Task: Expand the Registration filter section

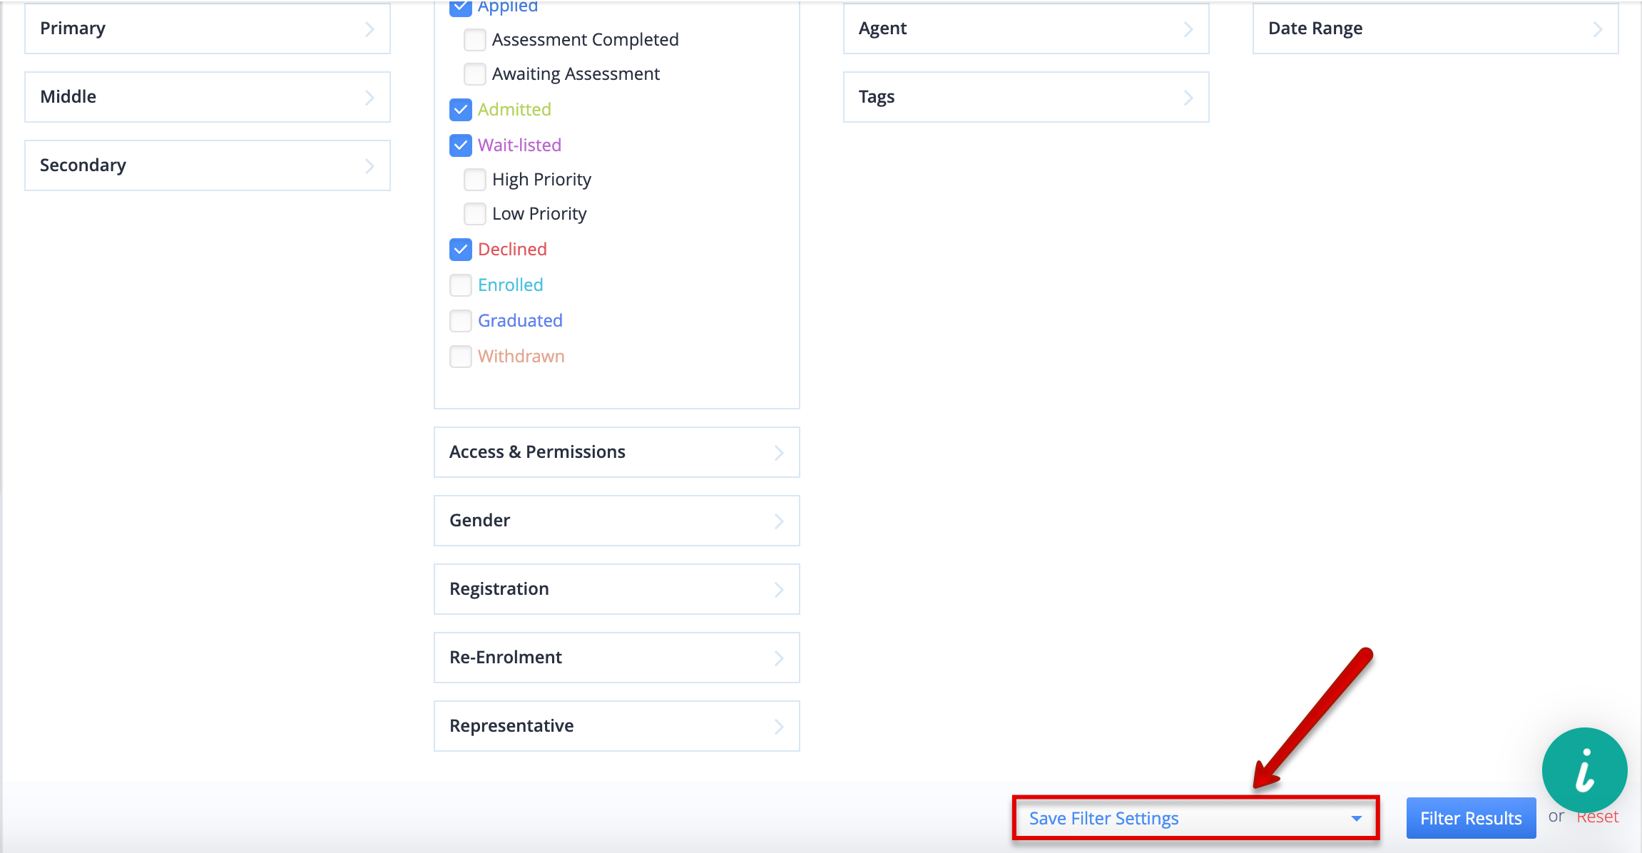Action: point(617,589)
